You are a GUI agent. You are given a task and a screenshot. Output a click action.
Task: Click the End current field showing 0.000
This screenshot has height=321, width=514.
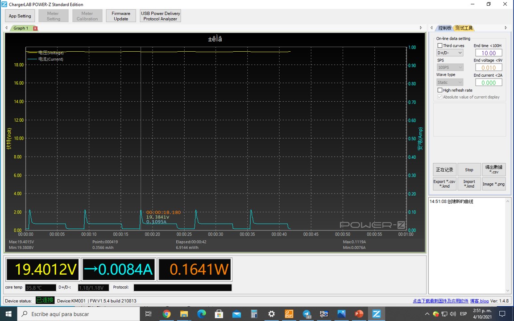click(x=489, y=82)
